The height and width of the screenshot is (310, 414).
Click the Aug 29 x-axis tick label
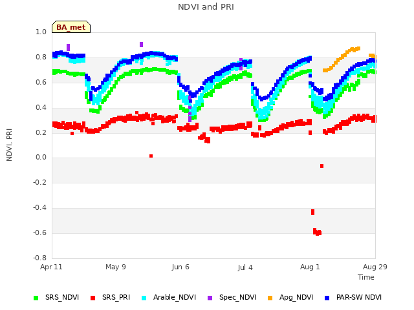375,267
